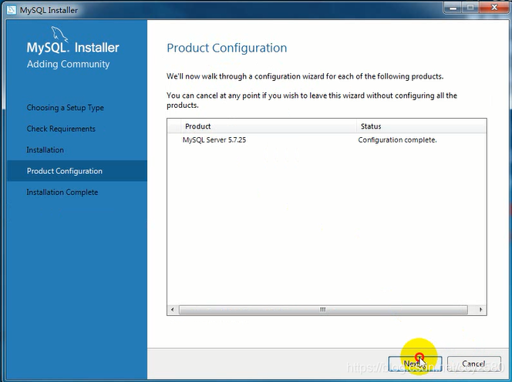The height and width of the screenshot is (382, 512).
Task: Click the Product column header
Action: (268, 126)
